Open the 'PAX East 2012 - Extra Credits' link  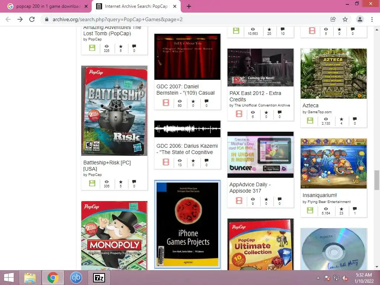tap(255, 96)
